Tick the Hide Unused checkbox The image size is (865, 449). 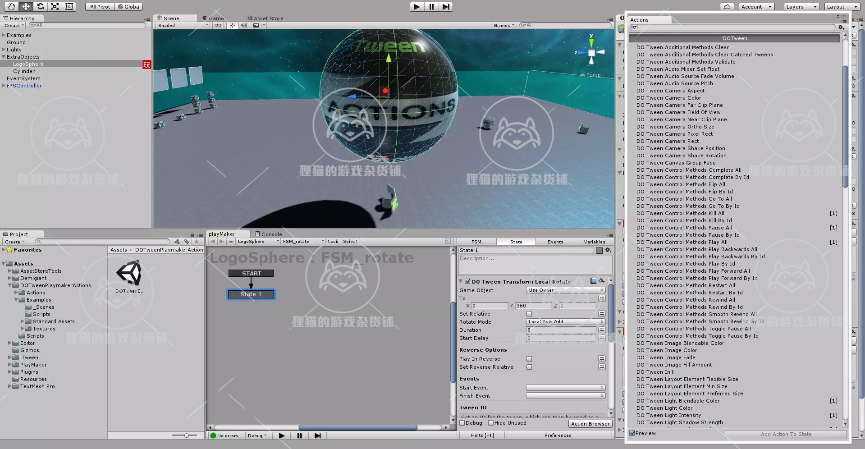tap(491, 423)
